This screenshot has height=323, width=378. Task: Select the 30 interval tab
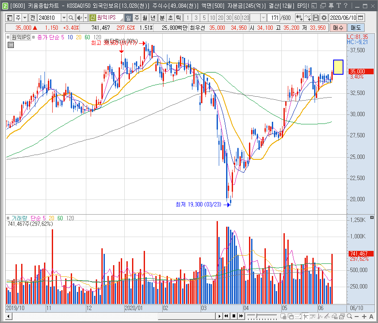[229, 18]
